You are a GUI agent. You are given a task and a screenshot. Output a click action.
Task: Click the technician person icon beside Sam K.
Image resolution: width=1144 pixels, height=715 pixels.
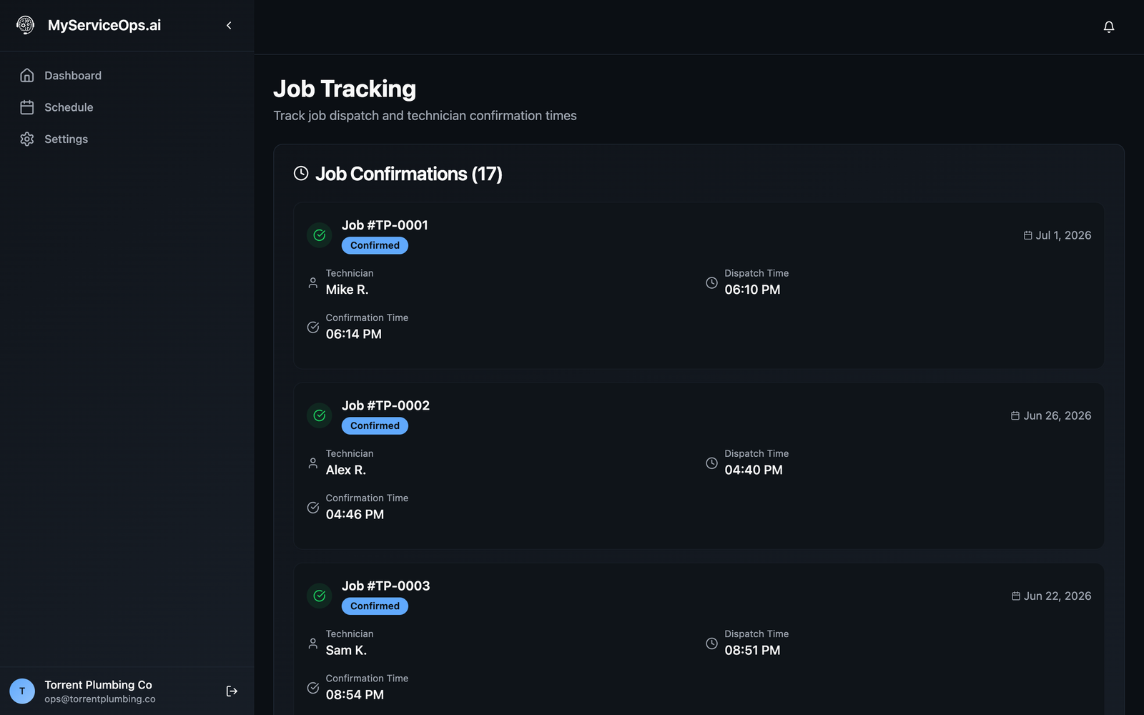pyautogui.click(x=313, y=643)
